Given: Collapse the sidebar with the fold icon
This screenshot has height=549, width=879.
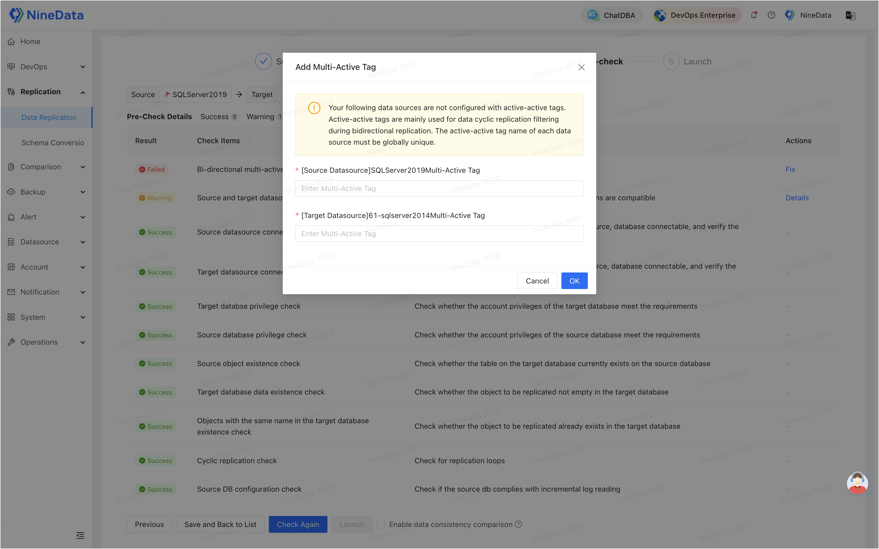Looking at the screenshot, I should 80,535.
